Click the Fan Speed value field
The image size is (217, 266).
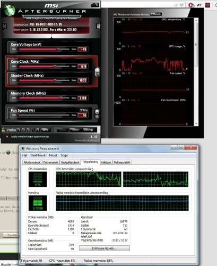click(83, 115)
